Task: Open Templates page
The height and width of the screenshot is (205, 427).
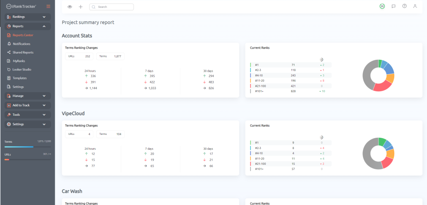Action: [x=19, y=78]
